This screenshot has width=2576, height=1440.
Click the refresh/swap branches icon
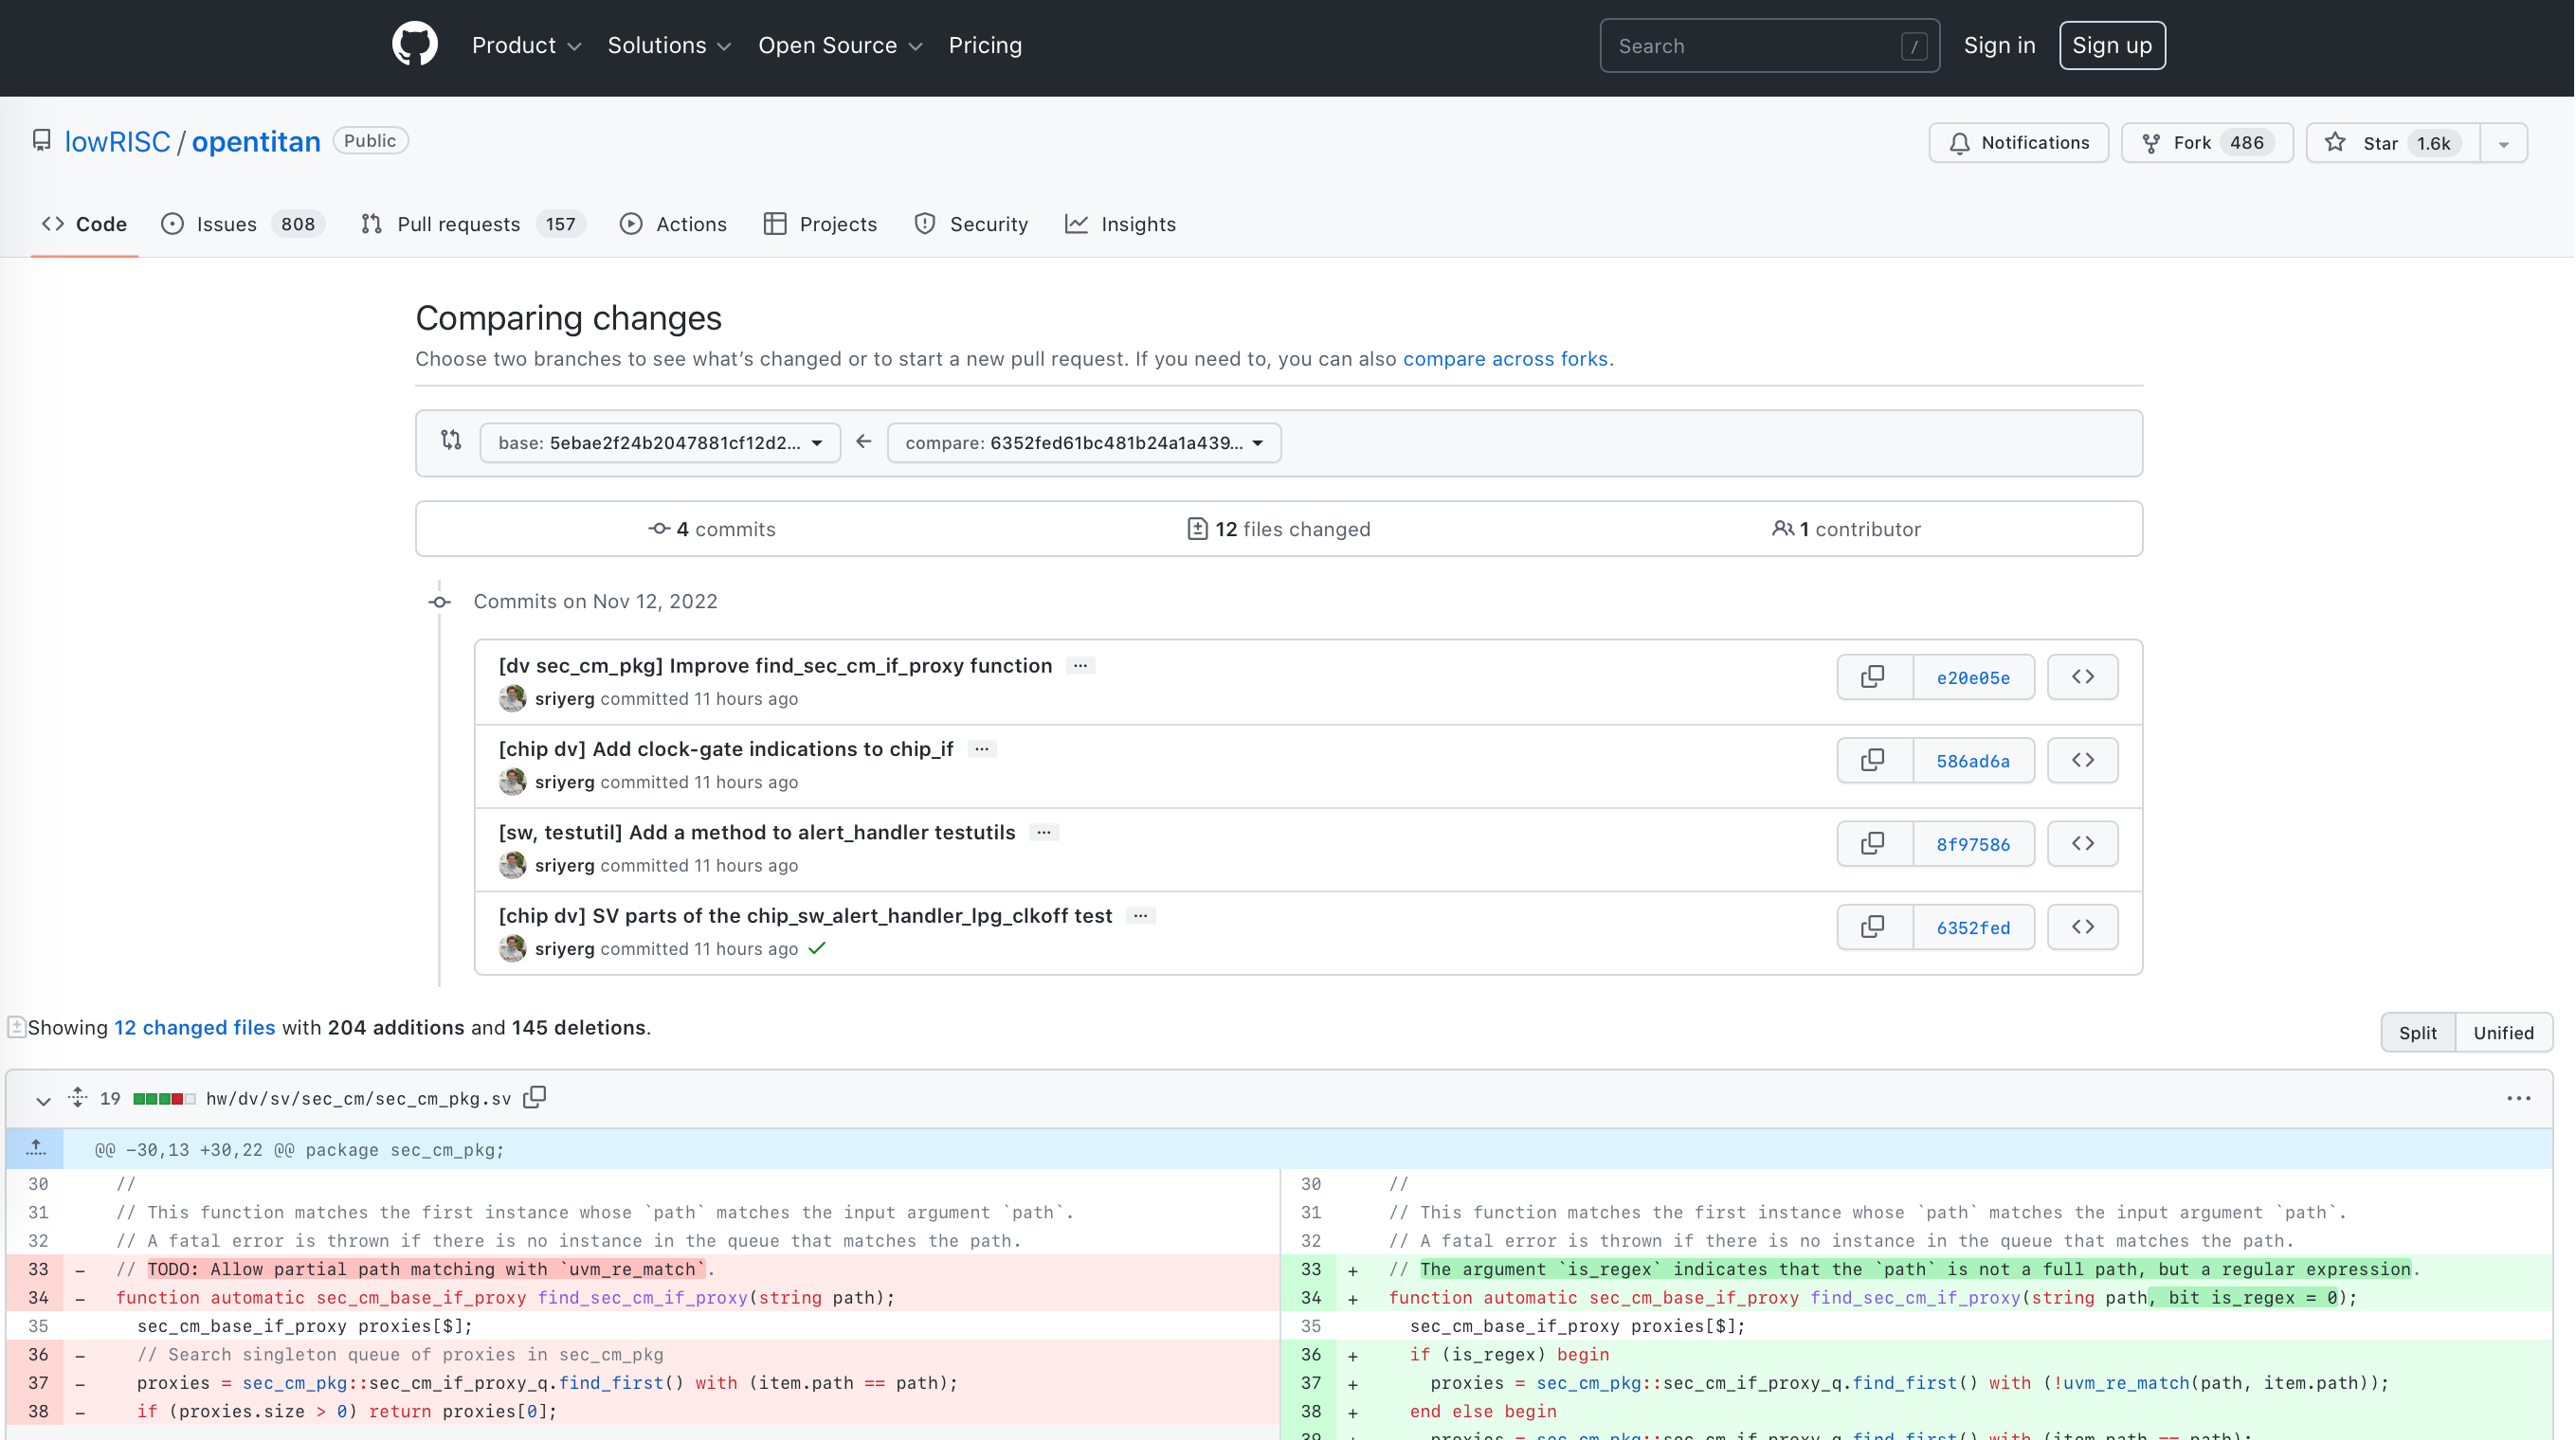click(451, 441)
